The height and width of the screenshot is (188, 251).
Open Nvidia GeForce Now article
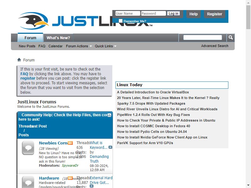[x=162, y=137]
